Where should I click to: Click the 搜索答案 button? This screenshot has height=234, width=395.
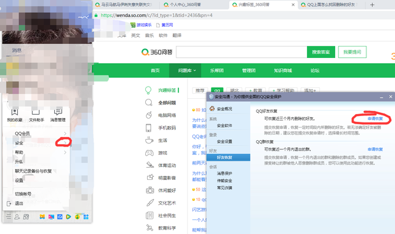321,52
